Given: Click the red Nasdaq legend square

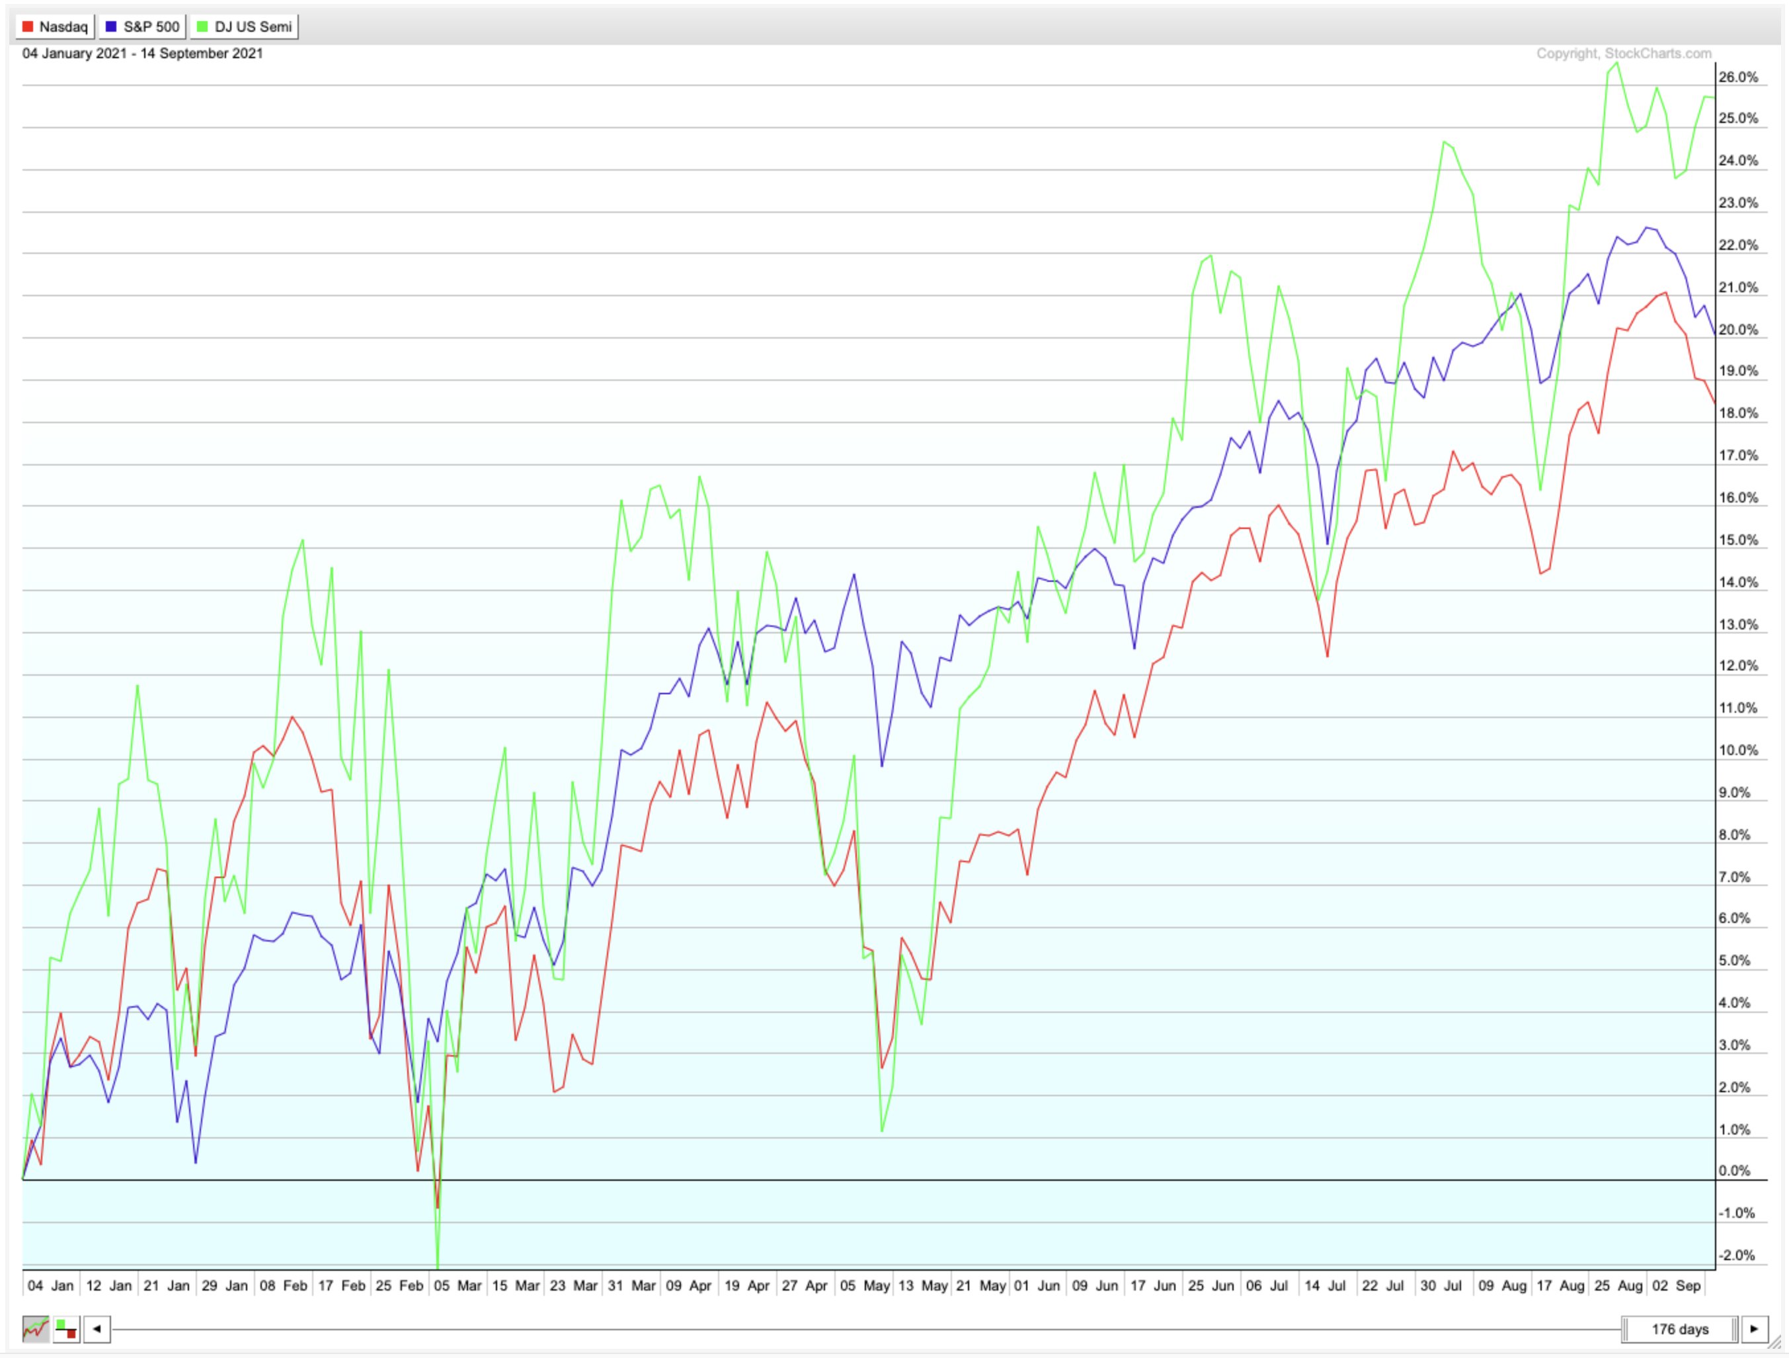Looking at the screenshot, I should (x=28, y=26).
